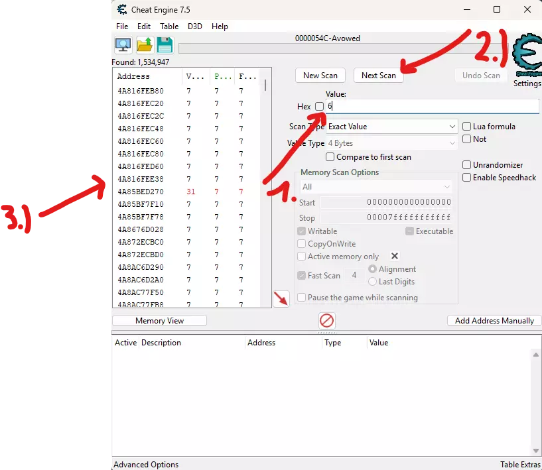Toggle the Executable checkbox
The image size is (542, 470).
[x=409, y=231]
